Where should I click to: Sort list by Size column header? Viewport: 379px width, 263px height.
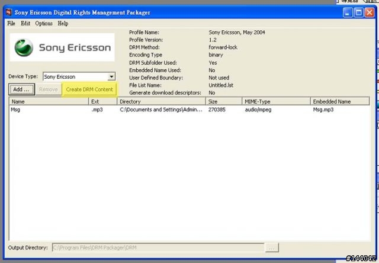[x=224, y=101]
